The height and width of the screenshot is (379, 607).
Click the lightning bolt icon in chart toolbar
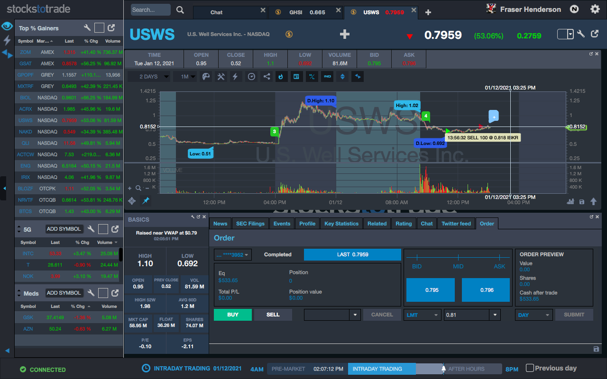click(235, 76)
